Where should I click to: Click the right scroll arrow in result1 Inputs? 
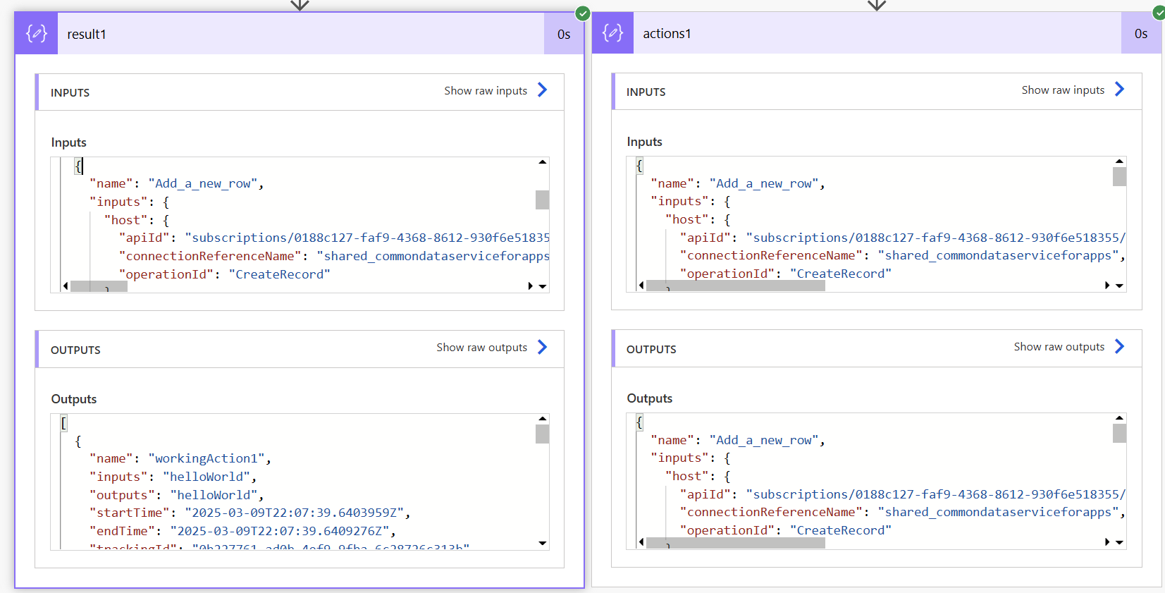point(530,286)
